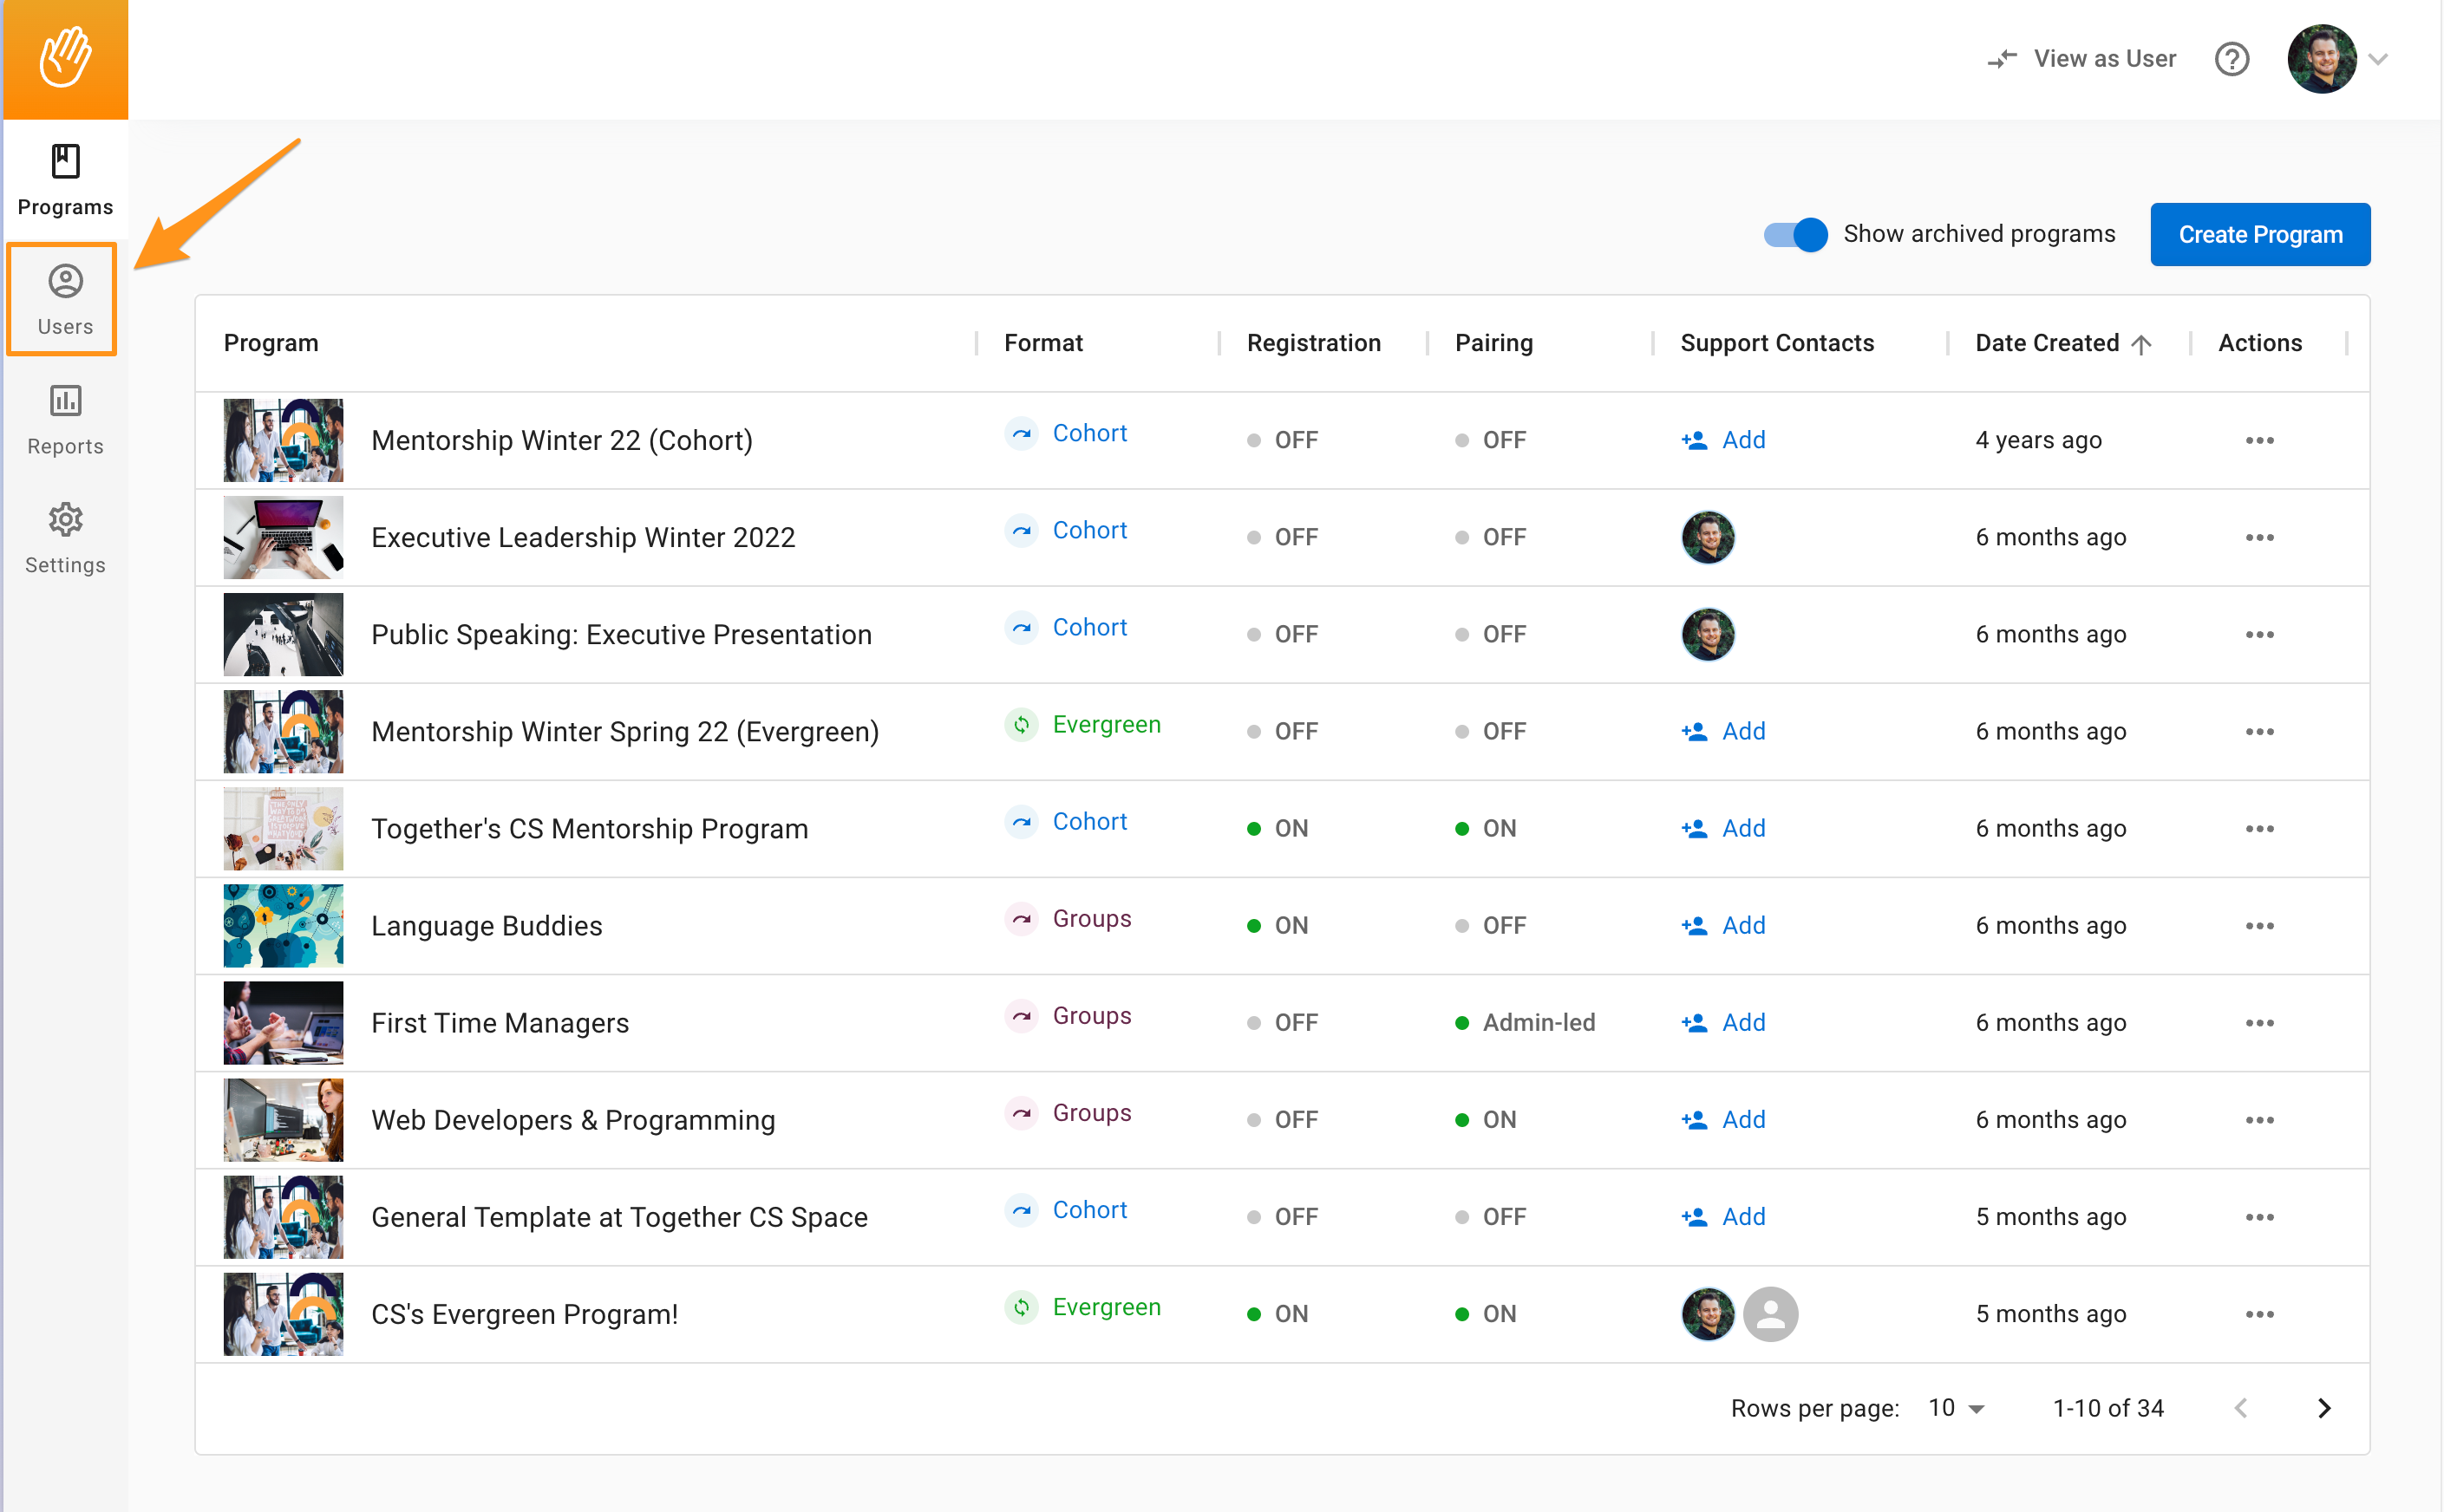The height and width of the screenshot is (1512, 2444).
Task: Toggle Show archived programs switch
Action: click(x=1794, y=234)
